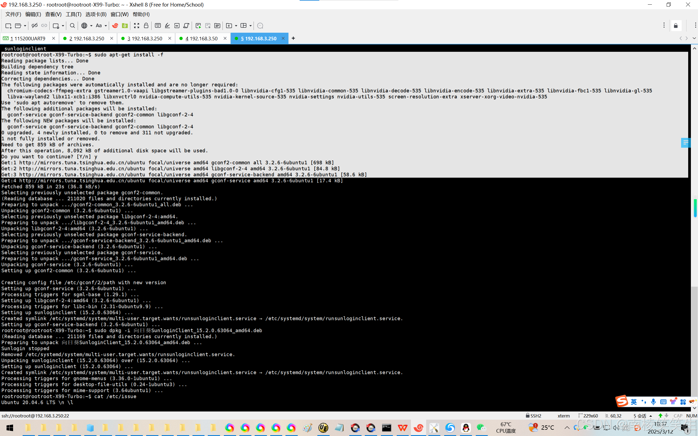Toggle Sogou input language 英 indicator
The height and width of the screenshot is (436, 698).
pyautogui.click(x=633, y=402)
